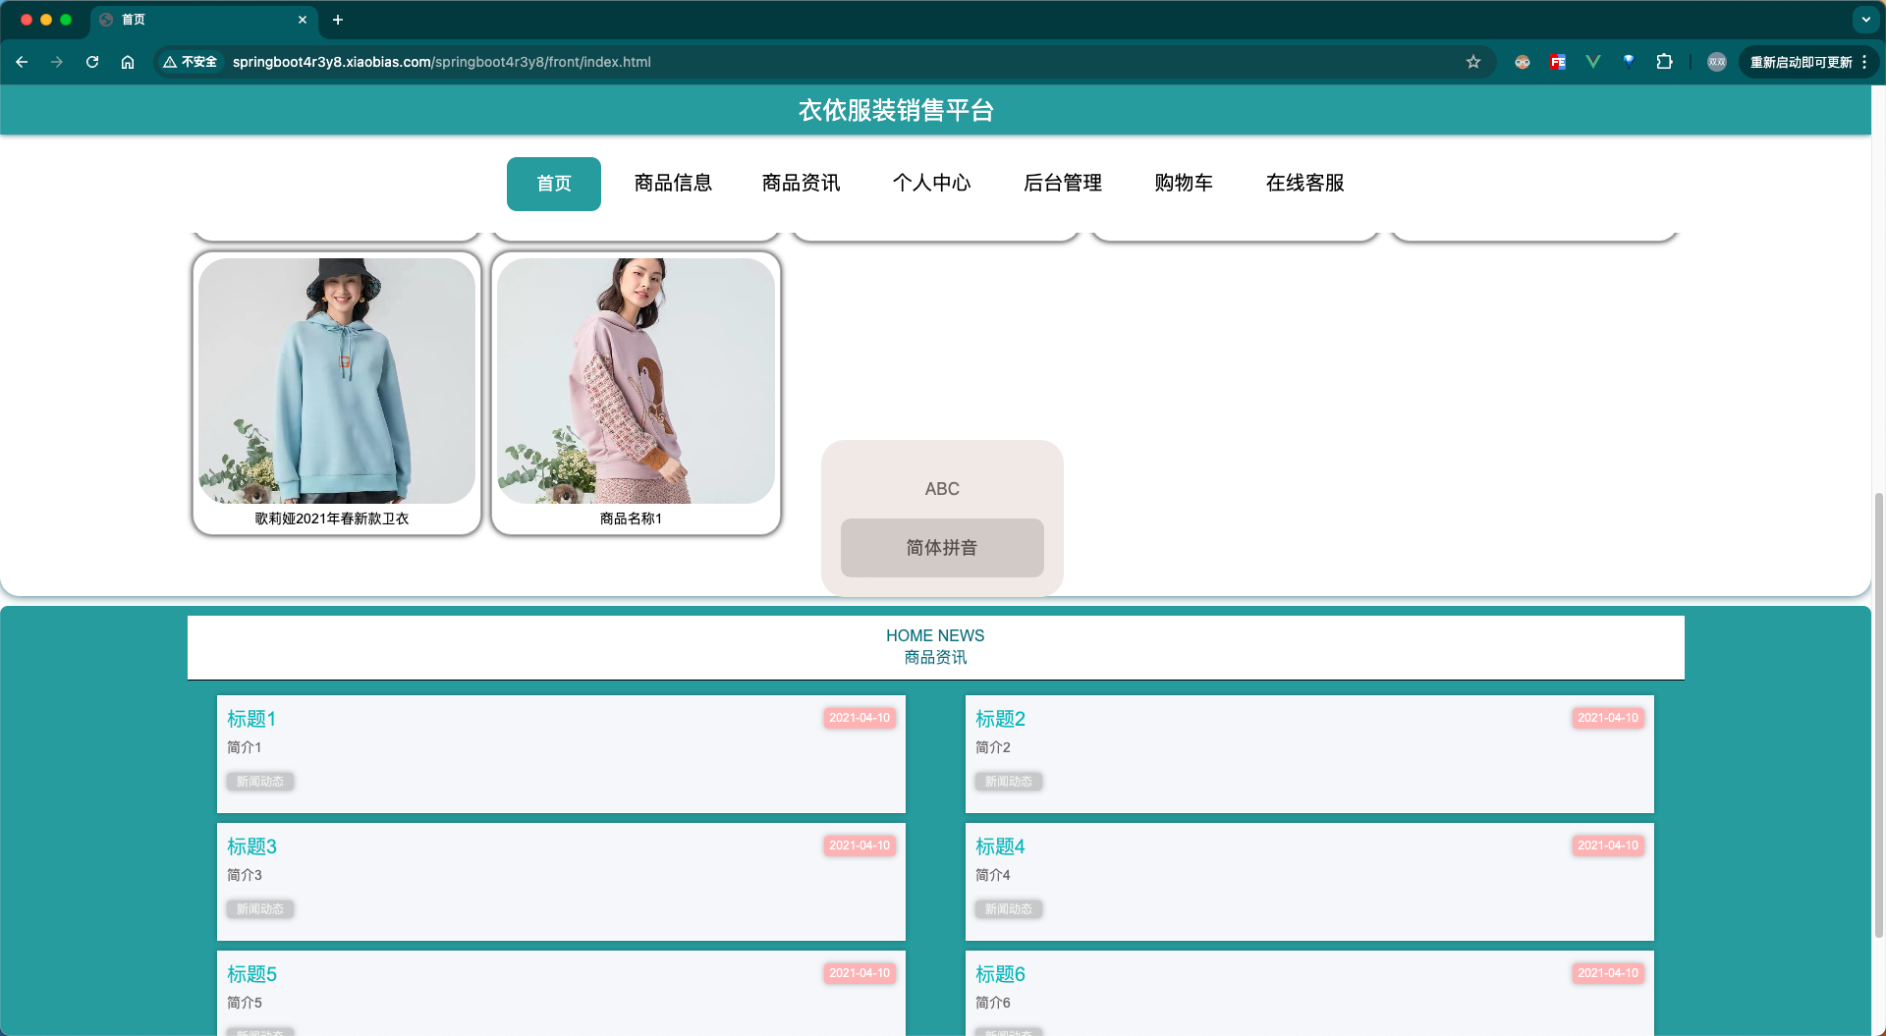Click the monkey-face extension icon

click(1523, 62)
